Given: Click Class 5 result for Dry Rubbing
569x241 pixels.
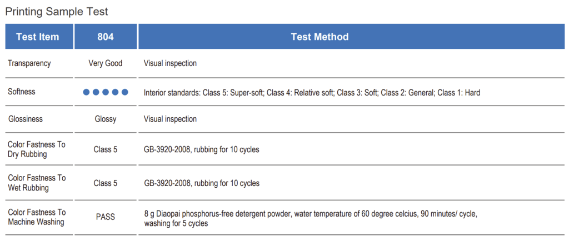Looking at the screenshot, I should pyautogui.click(x=106, y=149).
